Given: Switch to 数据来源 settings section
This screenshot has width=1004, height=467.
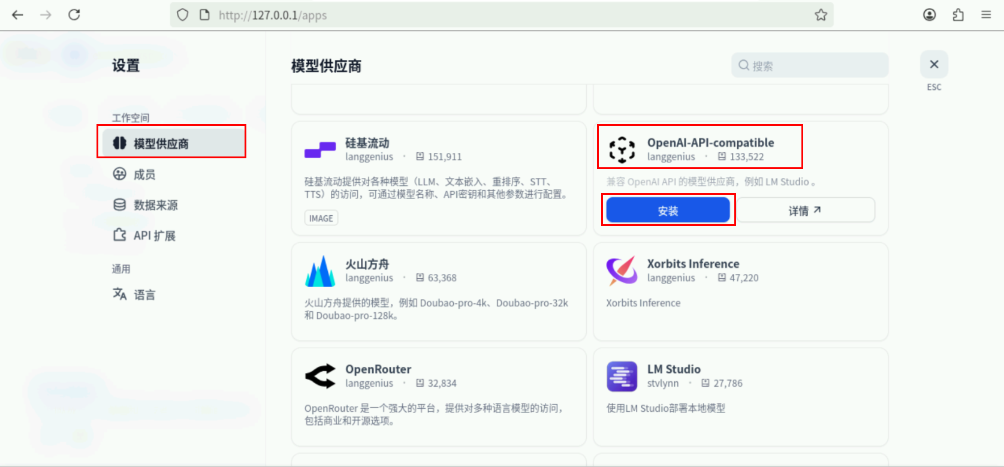Looking at the screenshot, I should [155, 205].
